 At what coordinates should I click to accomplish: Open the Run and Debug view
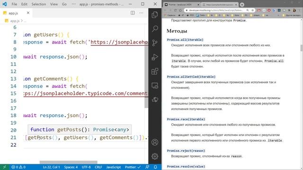(155, 57)
